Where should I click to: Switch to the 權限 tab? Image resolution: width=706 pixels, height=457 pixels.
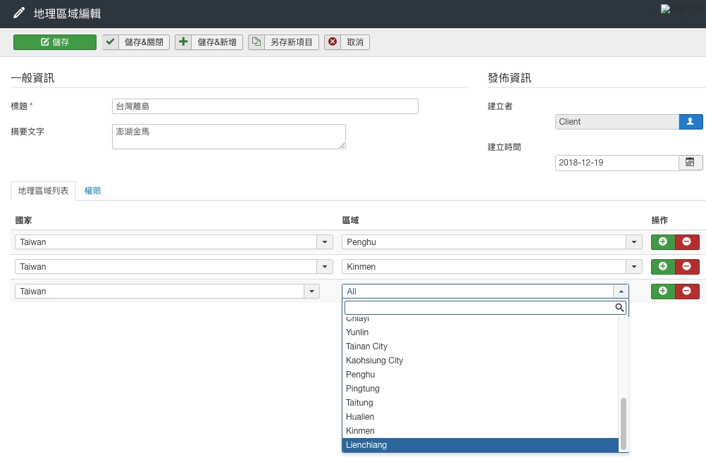(x=93, y=191)
